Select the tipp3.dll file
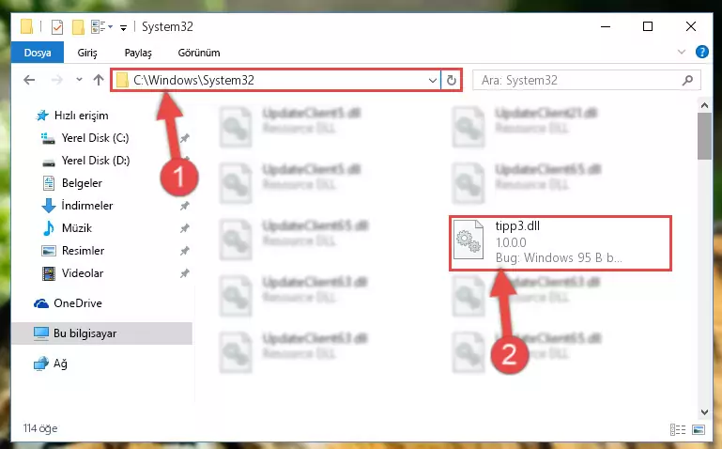The image size is (722, 449). [561, 243]
